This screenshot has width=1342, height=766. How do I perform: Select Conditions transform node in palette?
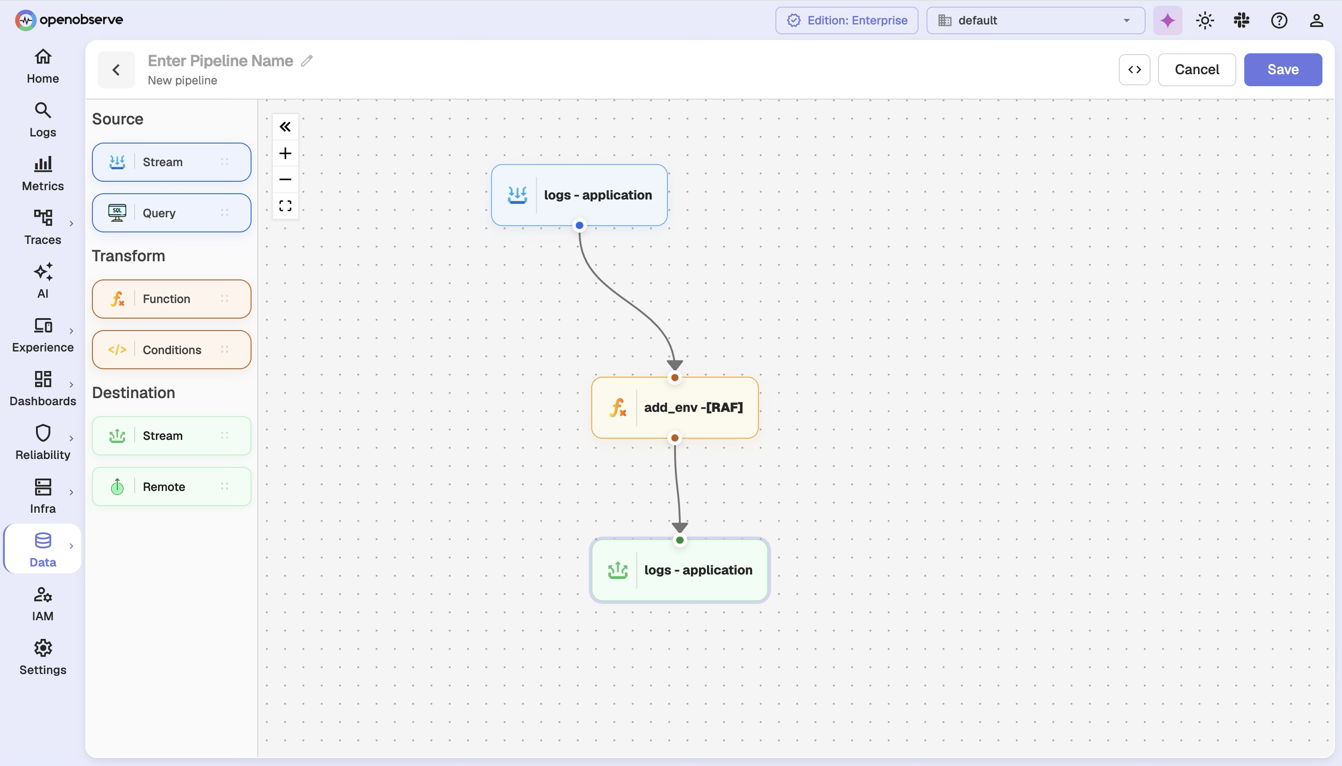tap(172, 350)
